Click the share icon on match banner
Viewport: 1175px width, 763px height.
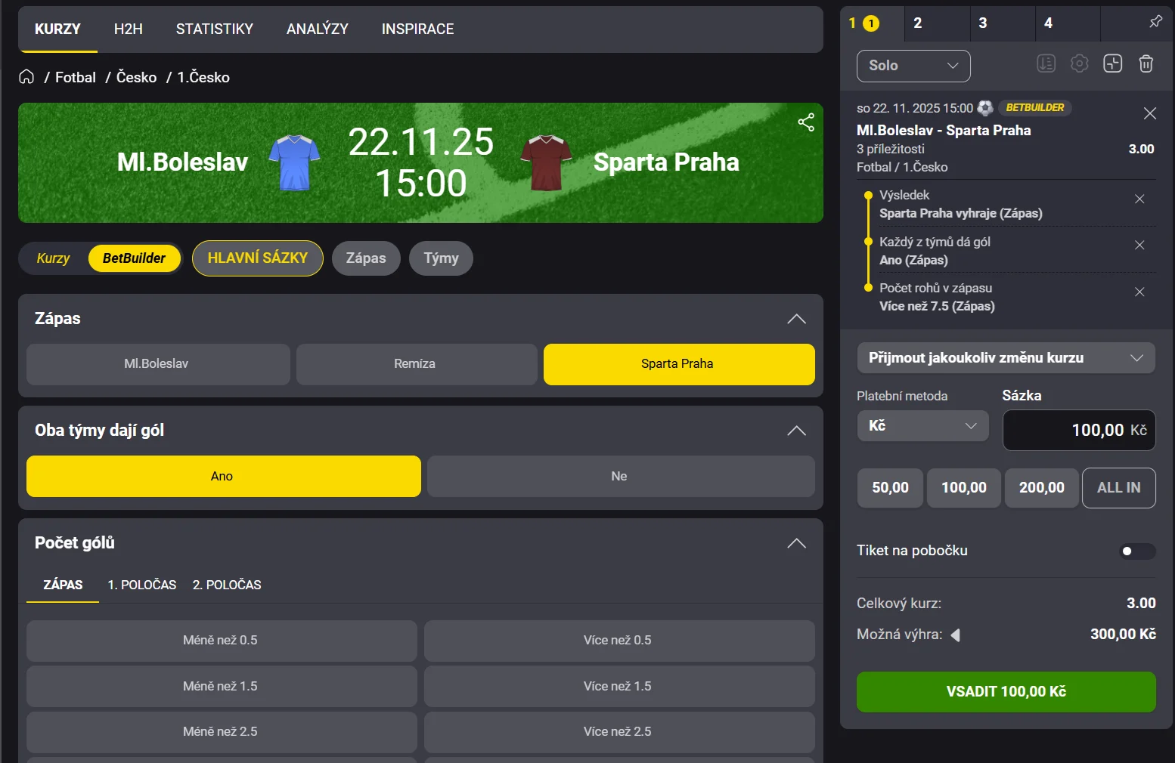pos(806,122)
